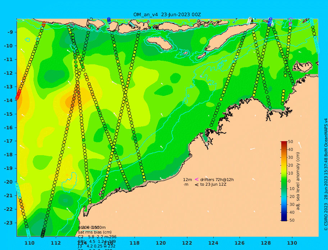
Task: Click the 'adj. sea level anomaly (cm)' label
Action: tap(298, 181)
